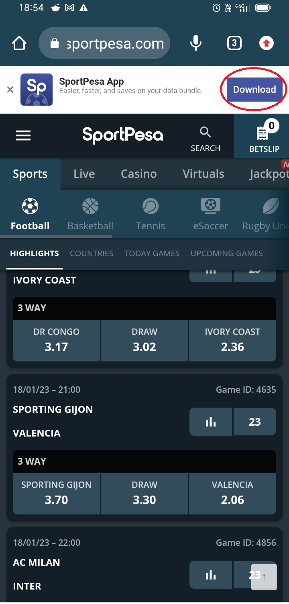This screenshot has height=604, width=289.
Task: Open the hamburger menu
Action: click(23, 136)
